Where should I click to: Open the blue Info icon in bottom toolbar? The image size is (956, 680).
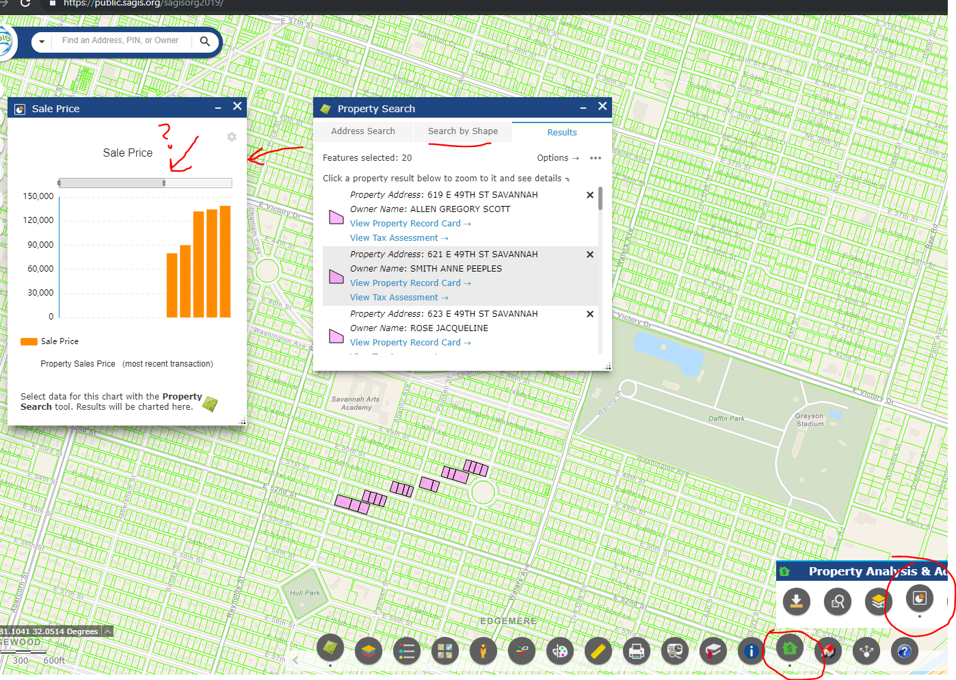[x=752, y=651]
